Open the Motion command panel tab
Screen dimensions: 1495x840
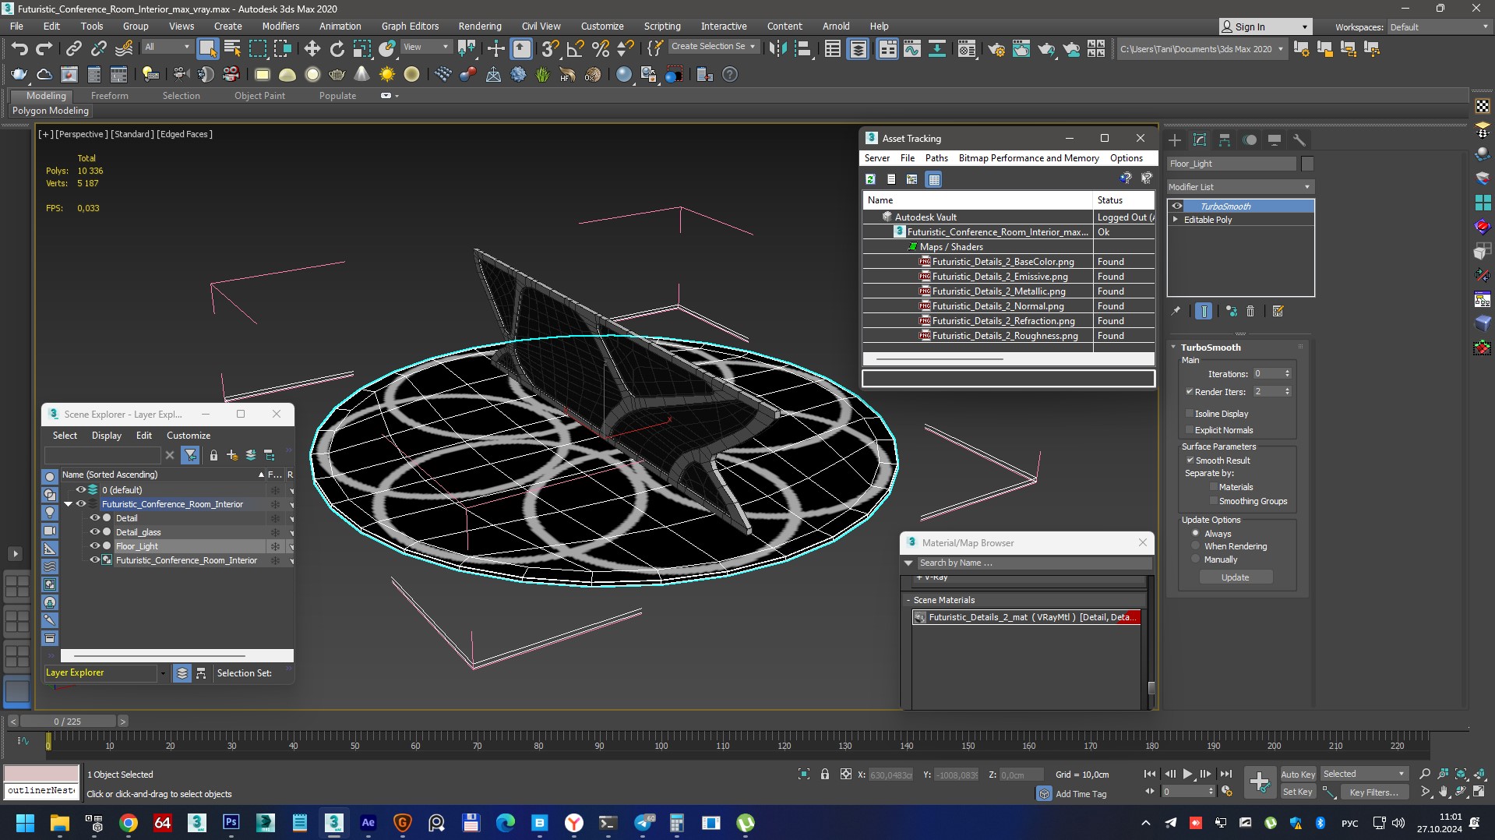tap(1250, 140)
